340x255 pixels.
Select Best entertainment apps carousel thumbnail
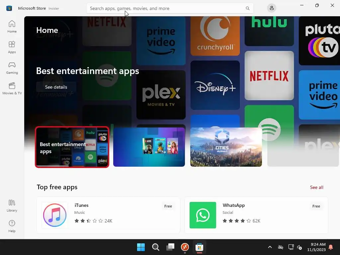click(x=72, y=147)
